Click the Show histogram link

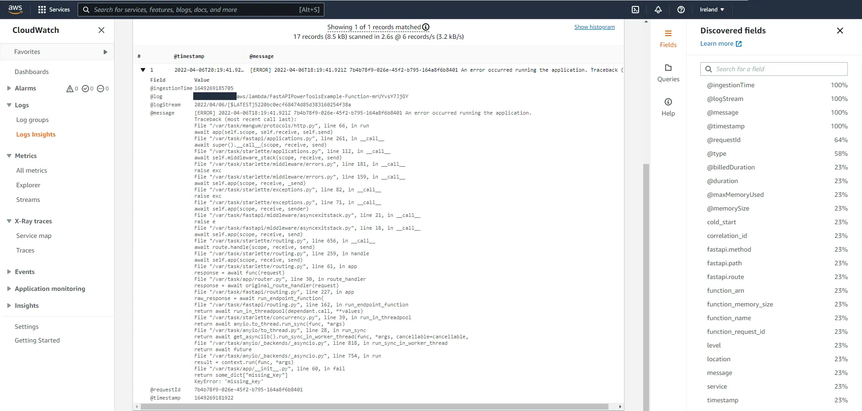coord(594,27)
